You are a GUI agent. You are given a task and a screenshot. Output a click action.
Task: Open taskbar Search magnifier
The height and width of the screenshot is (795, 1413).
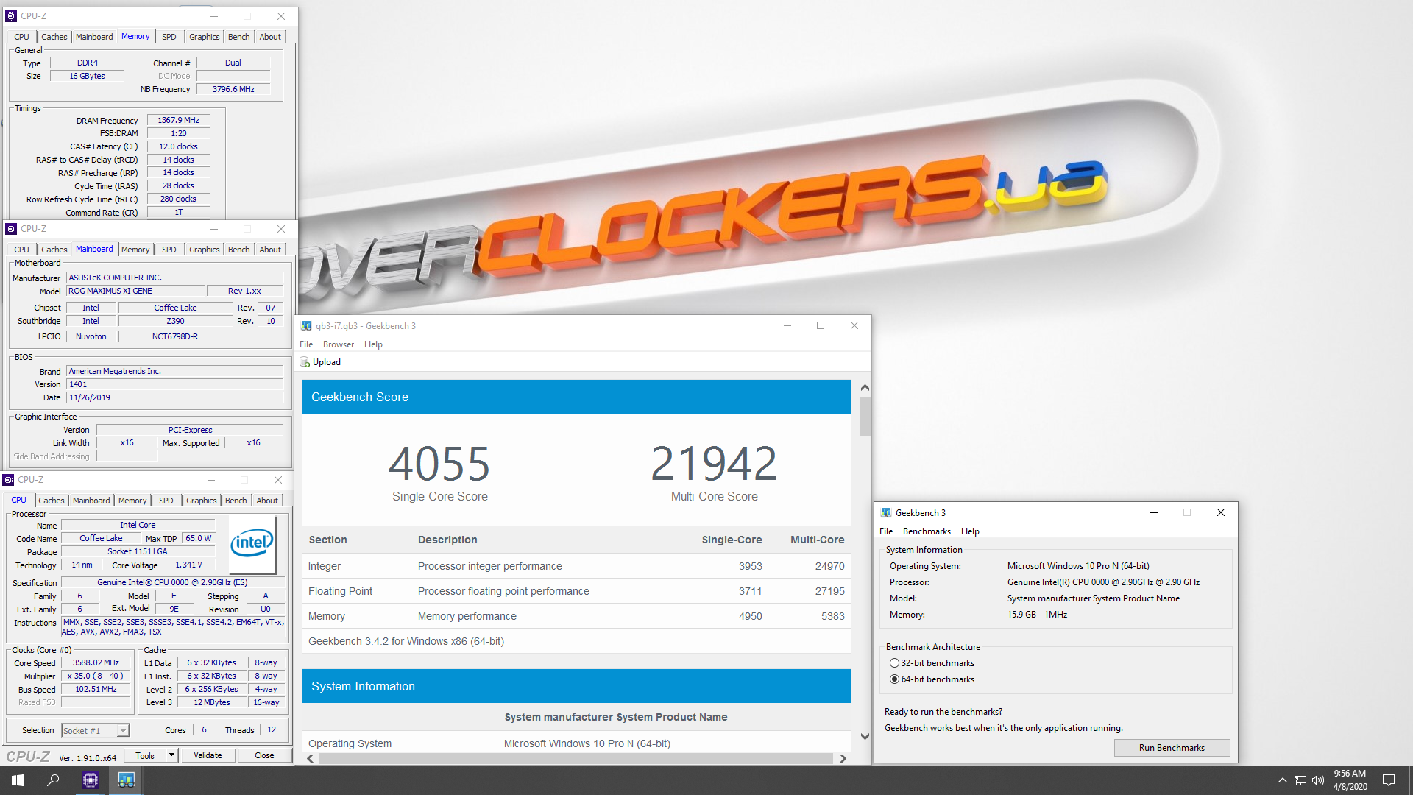click(x=53, y=780)
